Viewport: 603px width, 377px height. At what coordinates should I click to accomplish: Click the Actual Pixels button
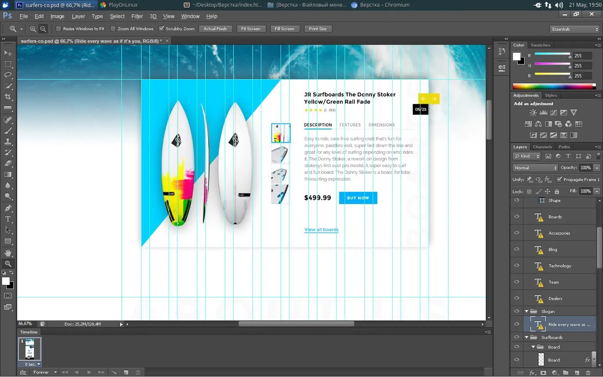click(x=215, y=29)
